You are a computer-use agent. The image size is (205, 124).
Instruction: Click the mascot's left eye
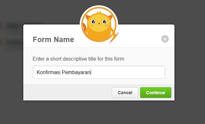(x=93, y=22)
